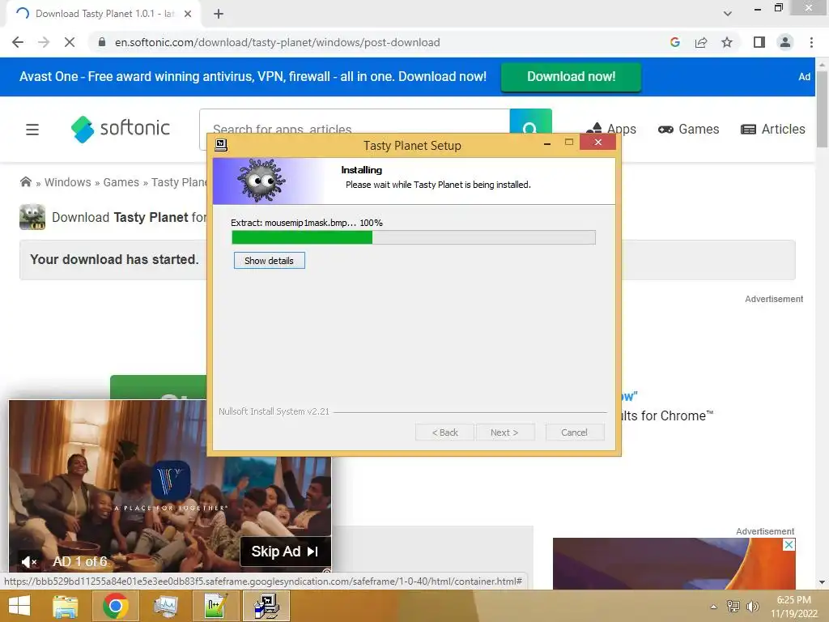The height and width of the screenshot is (622, 829).
Task: Skip the video ad
Action: (x=285, y=551)
